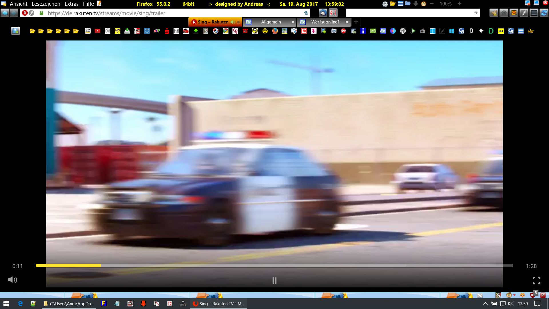This screenshot has width=549, height=309.
Task: Click the home button in toolbar
Action: (x=504, y=13)
